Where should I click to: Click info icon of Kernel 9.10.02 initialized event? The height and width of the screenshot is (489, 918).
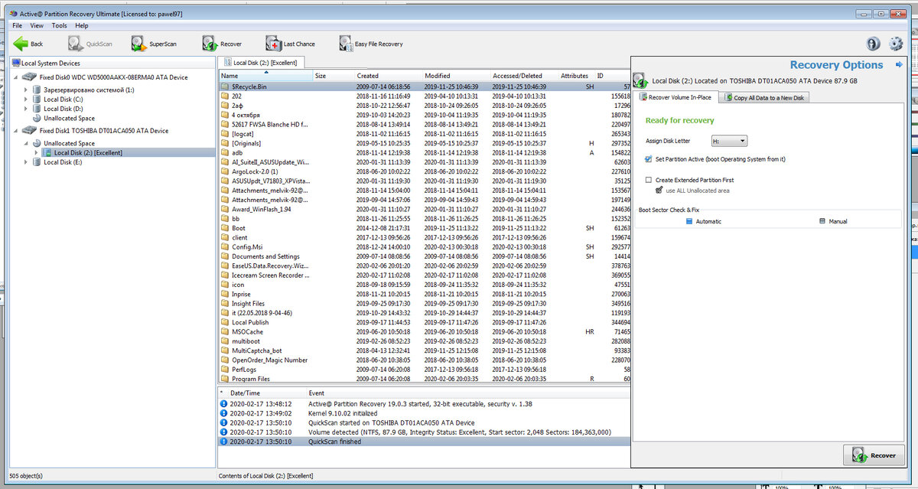click(223, 412)
